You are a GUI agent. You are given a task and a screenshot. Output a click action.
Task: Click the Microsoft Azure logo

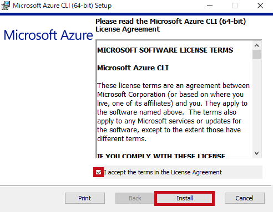pyautogui.click(x=48, y=35)
